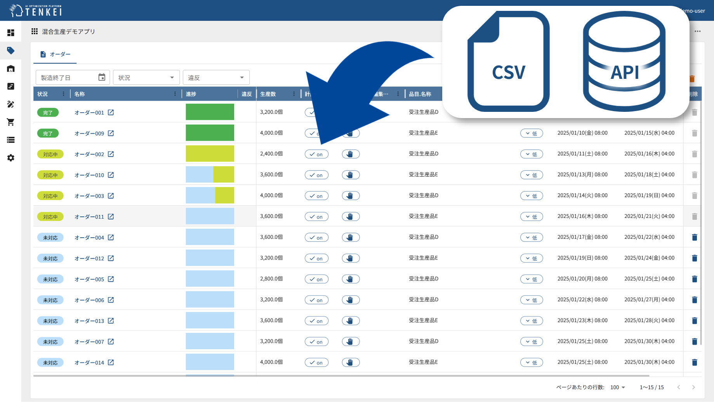Open the オーダー009 link
This screenshot has width=714, height=402.
click(89, 134)
